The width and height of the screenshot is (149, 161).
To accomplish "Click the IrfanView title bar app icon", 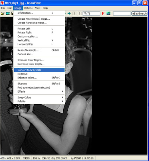I will point(2,3).
